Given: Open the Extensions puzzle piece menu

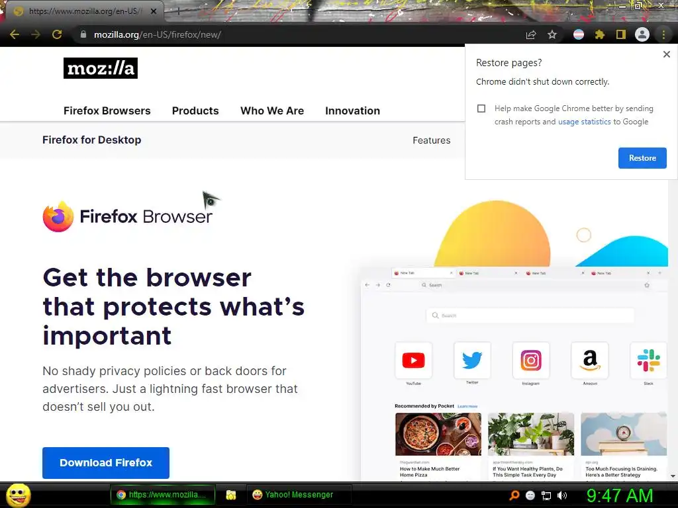Looking at the screenshot, I should tap(600, 34).
